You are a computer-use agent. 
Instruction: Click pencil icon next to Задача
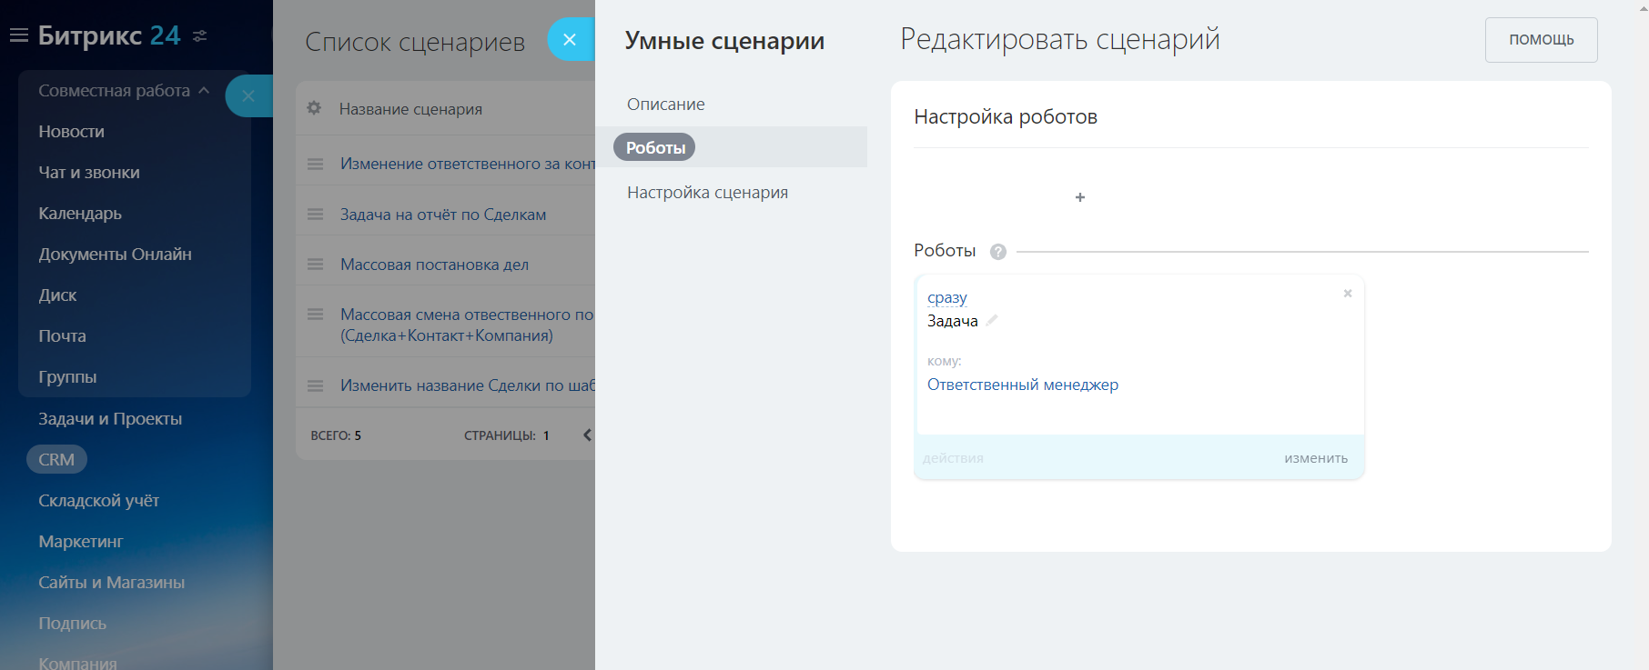point(992,320)
